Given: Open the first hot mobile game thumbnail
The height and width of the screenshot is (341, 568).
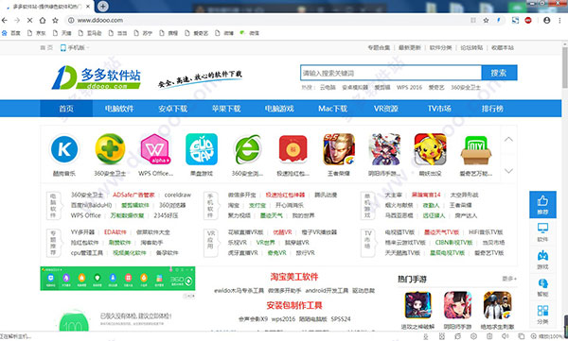Looking at the screenshot, I should pyautogui.click(x=417, y=305).
